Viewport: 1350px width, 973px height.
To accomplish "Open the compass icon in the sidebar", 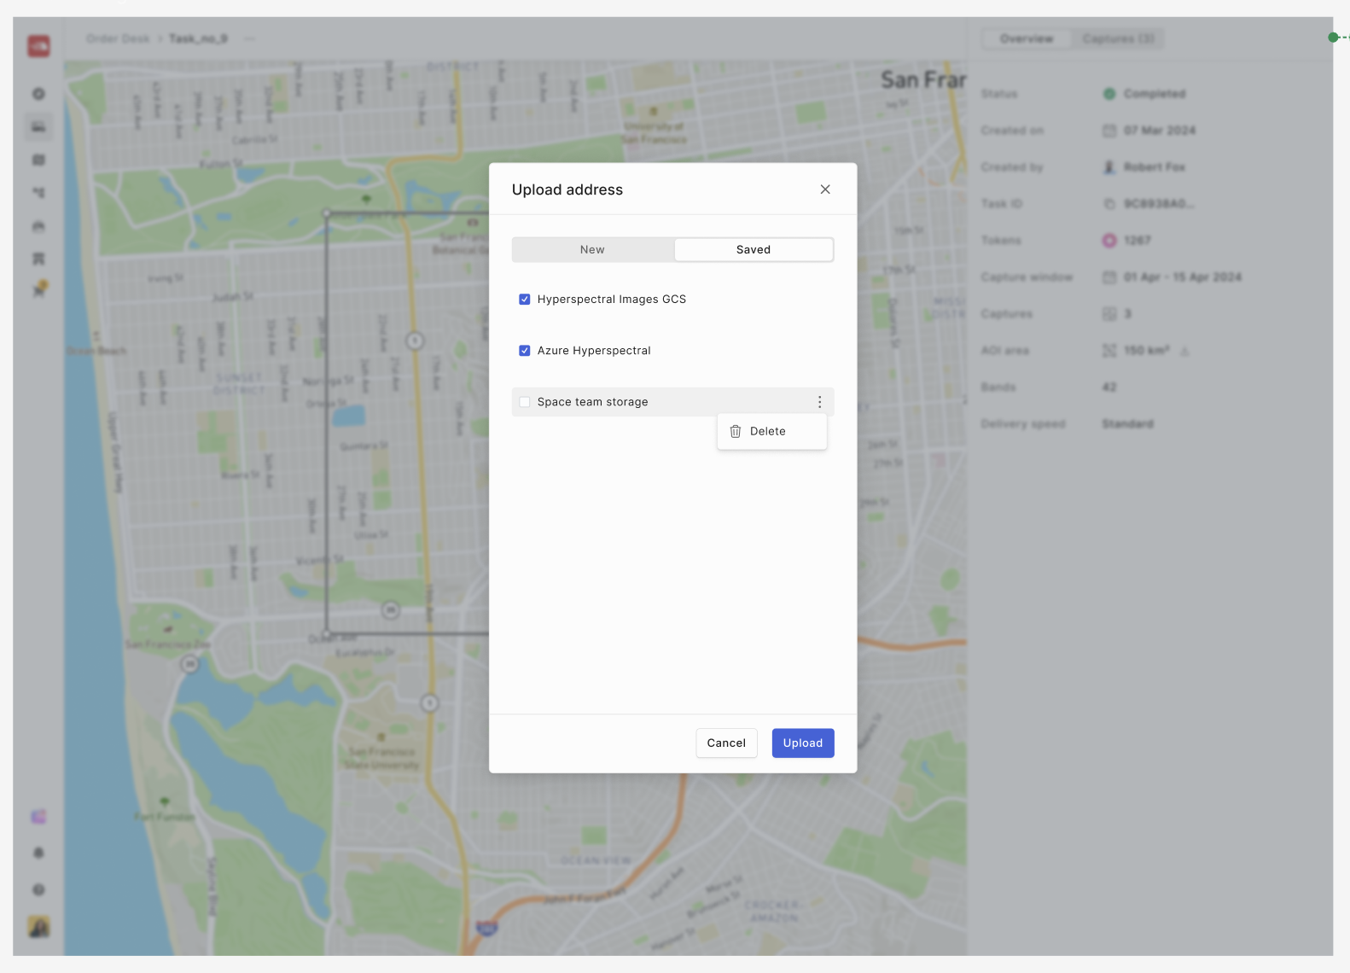I will pos(38,94).
